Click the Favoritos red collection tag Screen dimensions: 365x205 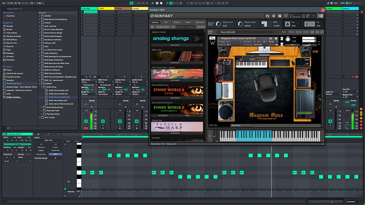pos(4,16)
